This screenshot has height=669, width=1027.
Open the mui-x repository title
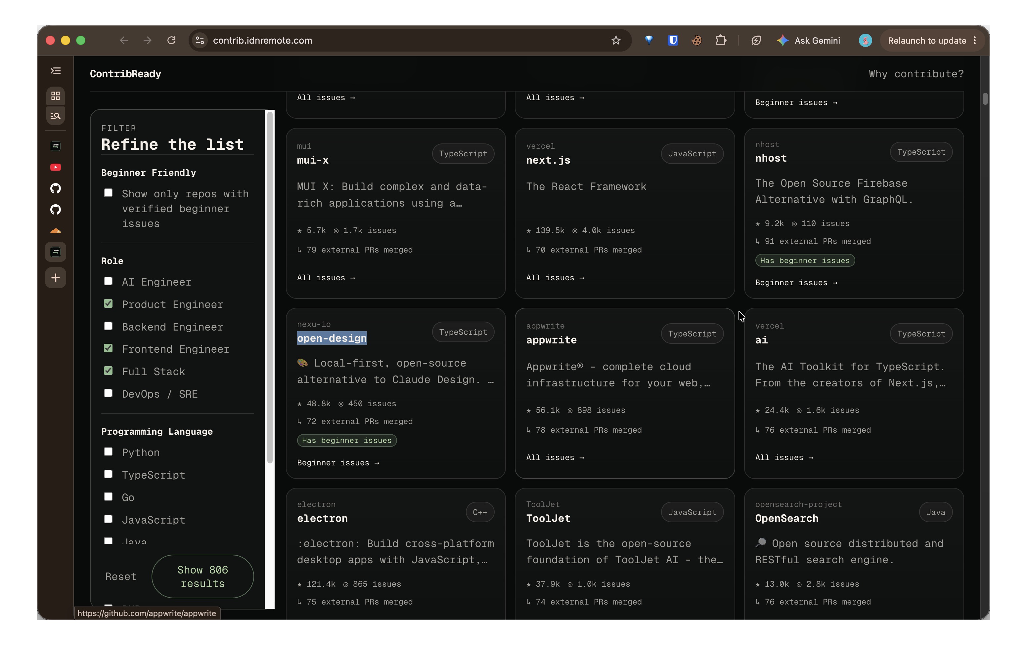313,160
